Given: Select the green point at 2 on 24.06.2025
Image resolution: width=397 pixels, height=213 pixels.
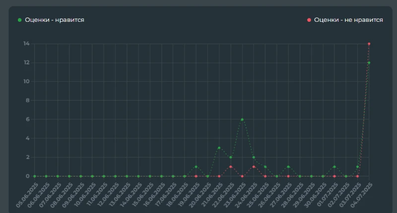Looking at the screenshot, I should [x=254, y=157].
